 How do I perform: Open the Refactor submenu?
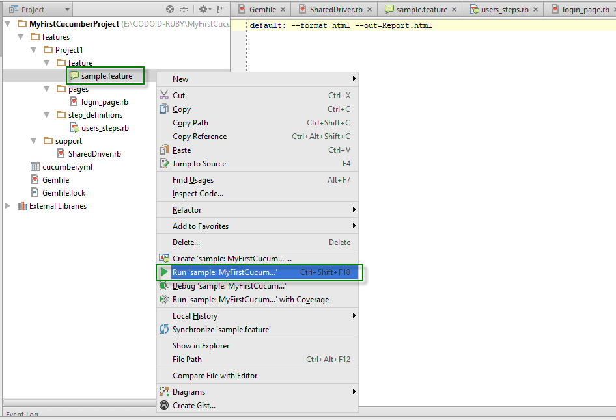189,209
